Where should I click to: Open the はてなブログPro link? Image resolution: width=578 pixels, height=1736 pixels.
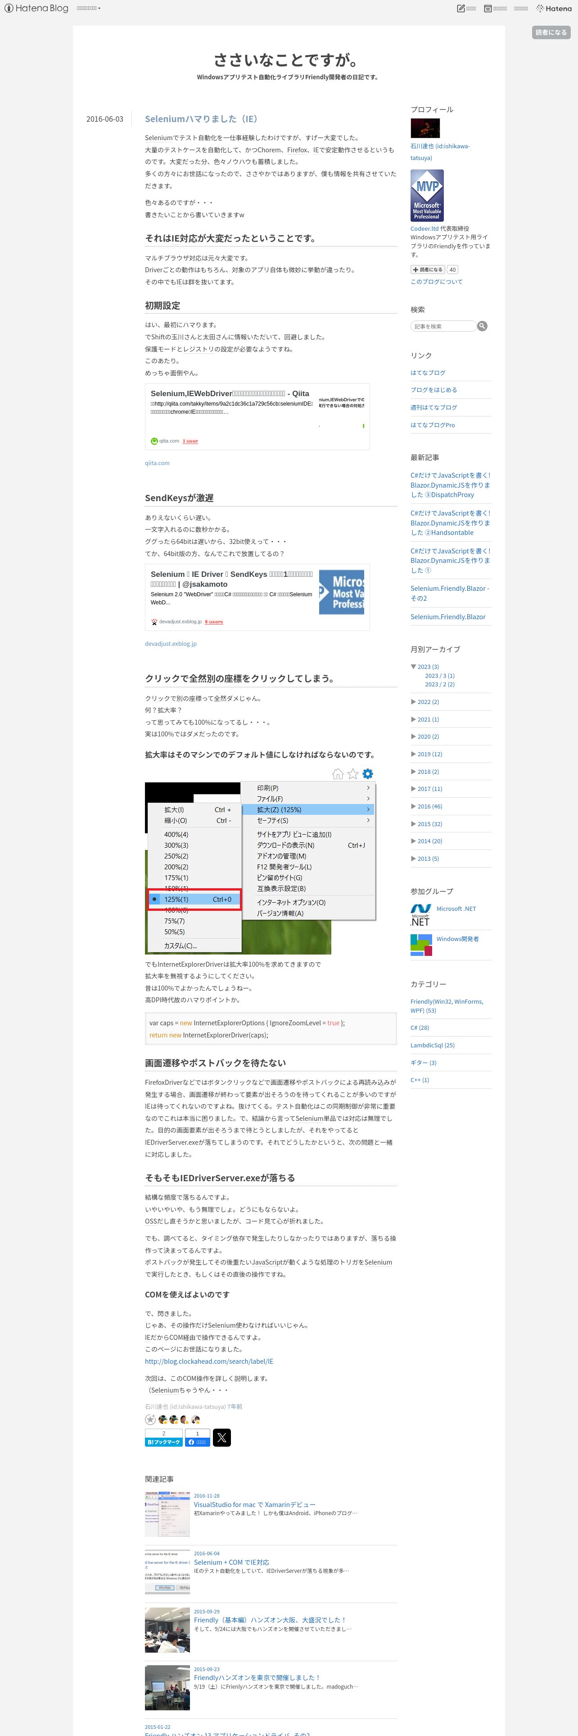(x=433, y=425)
